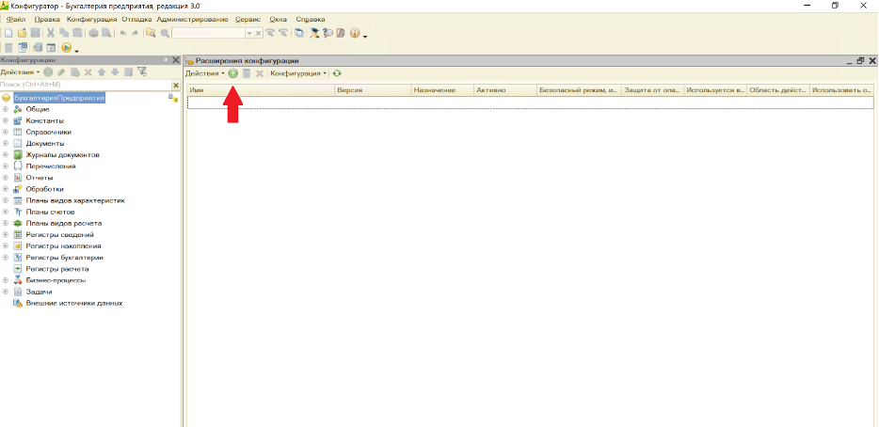Click pencil edit icon in Configuration panel
The image size is (879, 427).
coord(61,71)
